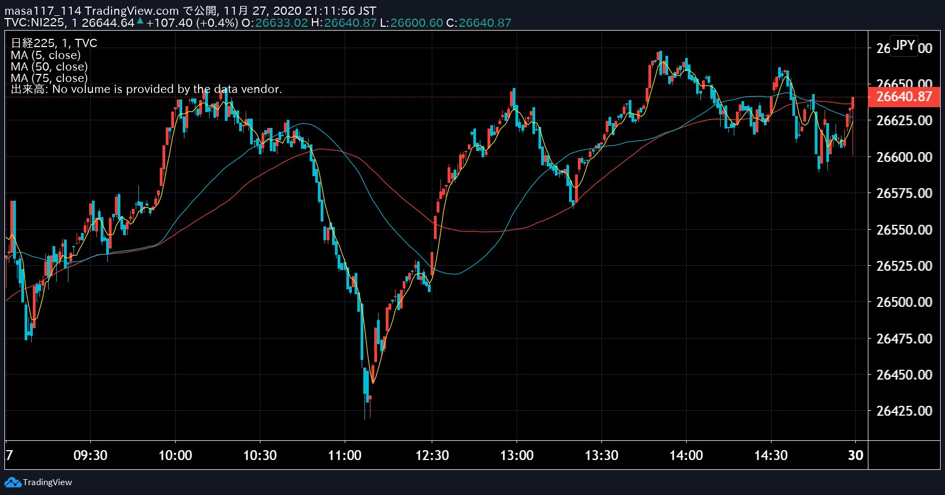Click the 10:00 time axis label
The height and width of the screenshot is (495, 945).
[x=175, y=455]
